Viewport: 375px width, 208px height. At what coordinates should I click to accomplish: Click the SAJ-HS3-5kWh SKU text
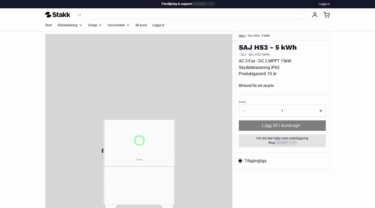(x=259, y=55)
